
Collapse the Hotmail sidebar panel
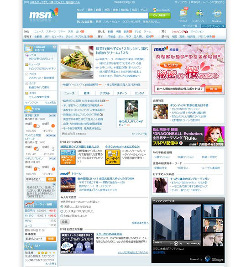click(54, 47)
